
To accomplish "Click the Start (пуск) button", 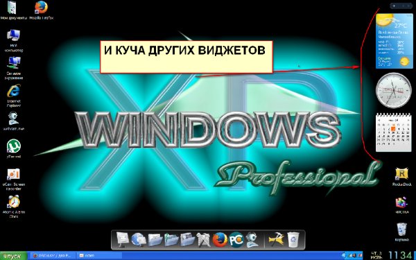I will (14, 256).
